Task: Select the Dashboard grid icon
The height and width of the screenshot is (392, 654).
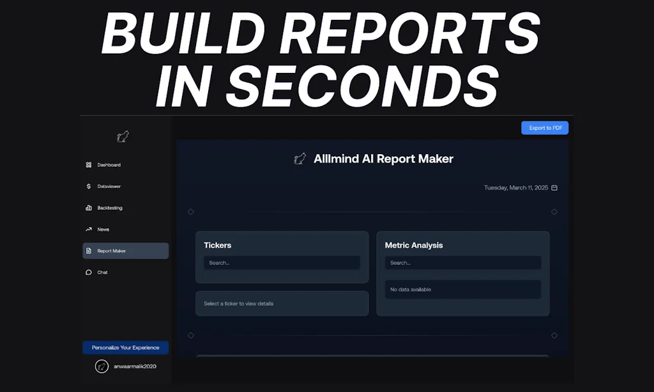Action: tap(89, 164)
